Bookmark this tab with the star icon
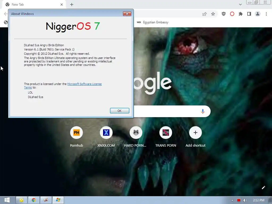 [213, 14]
